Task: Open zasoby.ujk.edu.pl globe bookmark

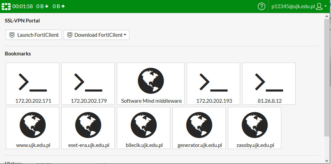Action: click(255, 128)
